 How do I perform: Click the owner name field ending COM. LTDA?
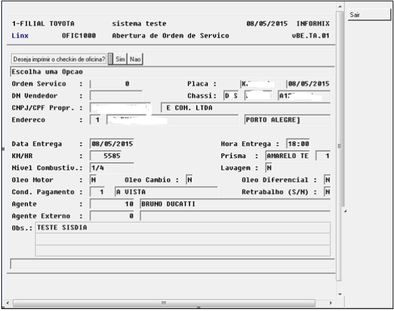[246, 108]
